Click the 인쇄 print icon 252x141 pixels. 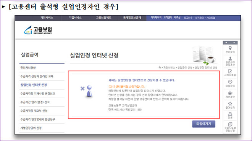(230, 114)
